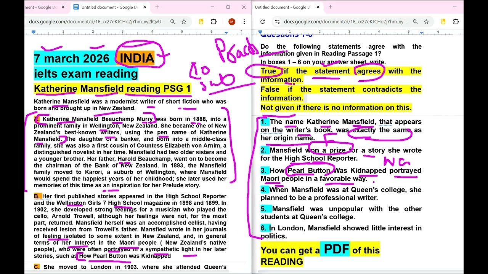
Task: Click the yellow extension icon in left window toolbar
Action: point(201,22)
